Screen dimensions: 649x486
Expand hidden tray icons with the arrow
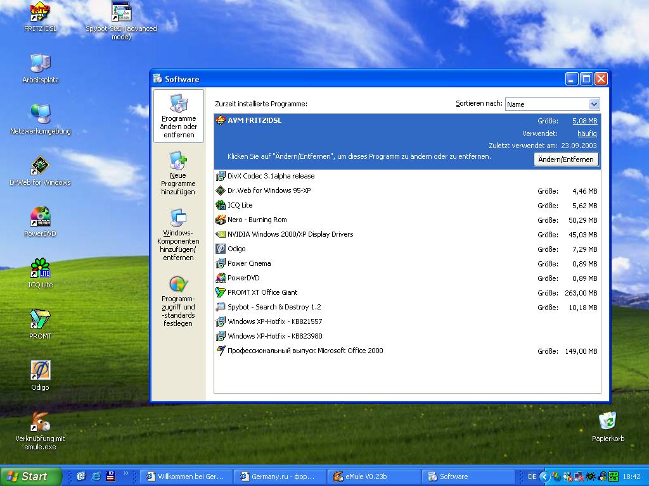click(544, 477)
